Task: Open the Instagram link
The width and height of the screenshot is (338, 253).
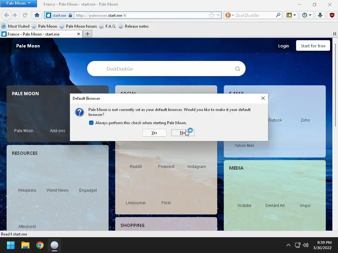Action: (x=197, y=166)
